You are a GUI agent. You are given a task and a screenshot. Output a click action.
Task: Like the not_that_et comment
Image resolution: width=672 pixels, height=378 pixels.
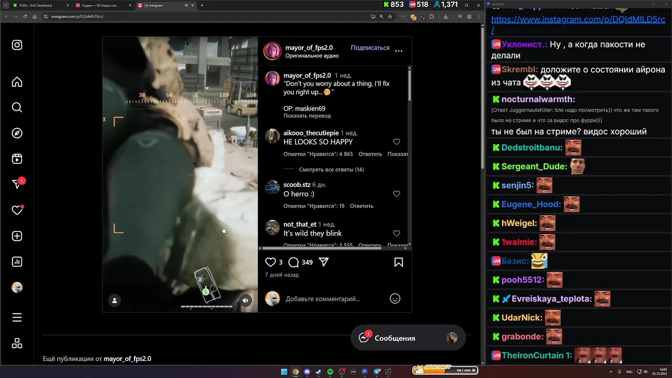coord(396,233)
